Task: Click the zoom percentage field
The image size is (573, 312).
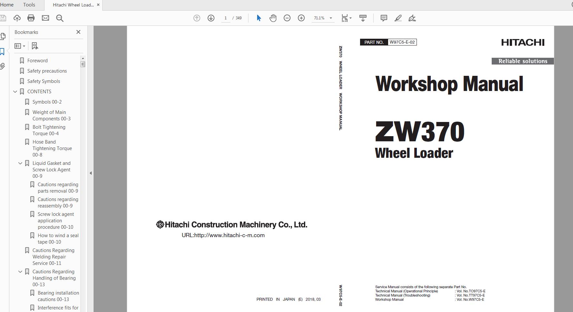Action: [x=319, y=18]
